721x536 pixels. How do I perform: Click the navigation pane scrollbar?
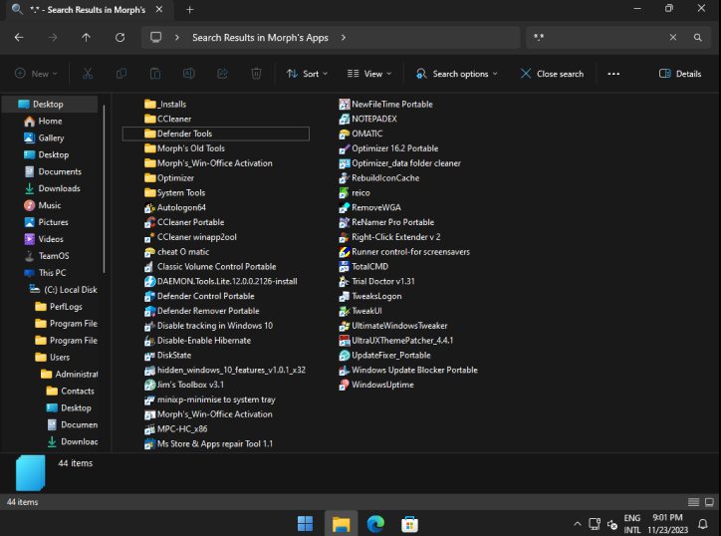(104, 188)
